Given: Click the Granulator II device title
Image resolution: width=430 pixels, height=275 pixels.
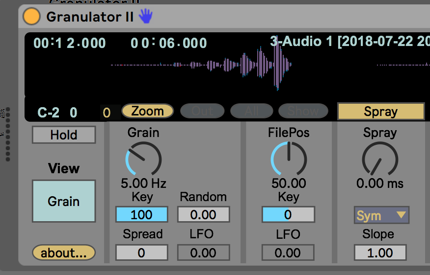Looking at the screenshot, I should [90, 17].
